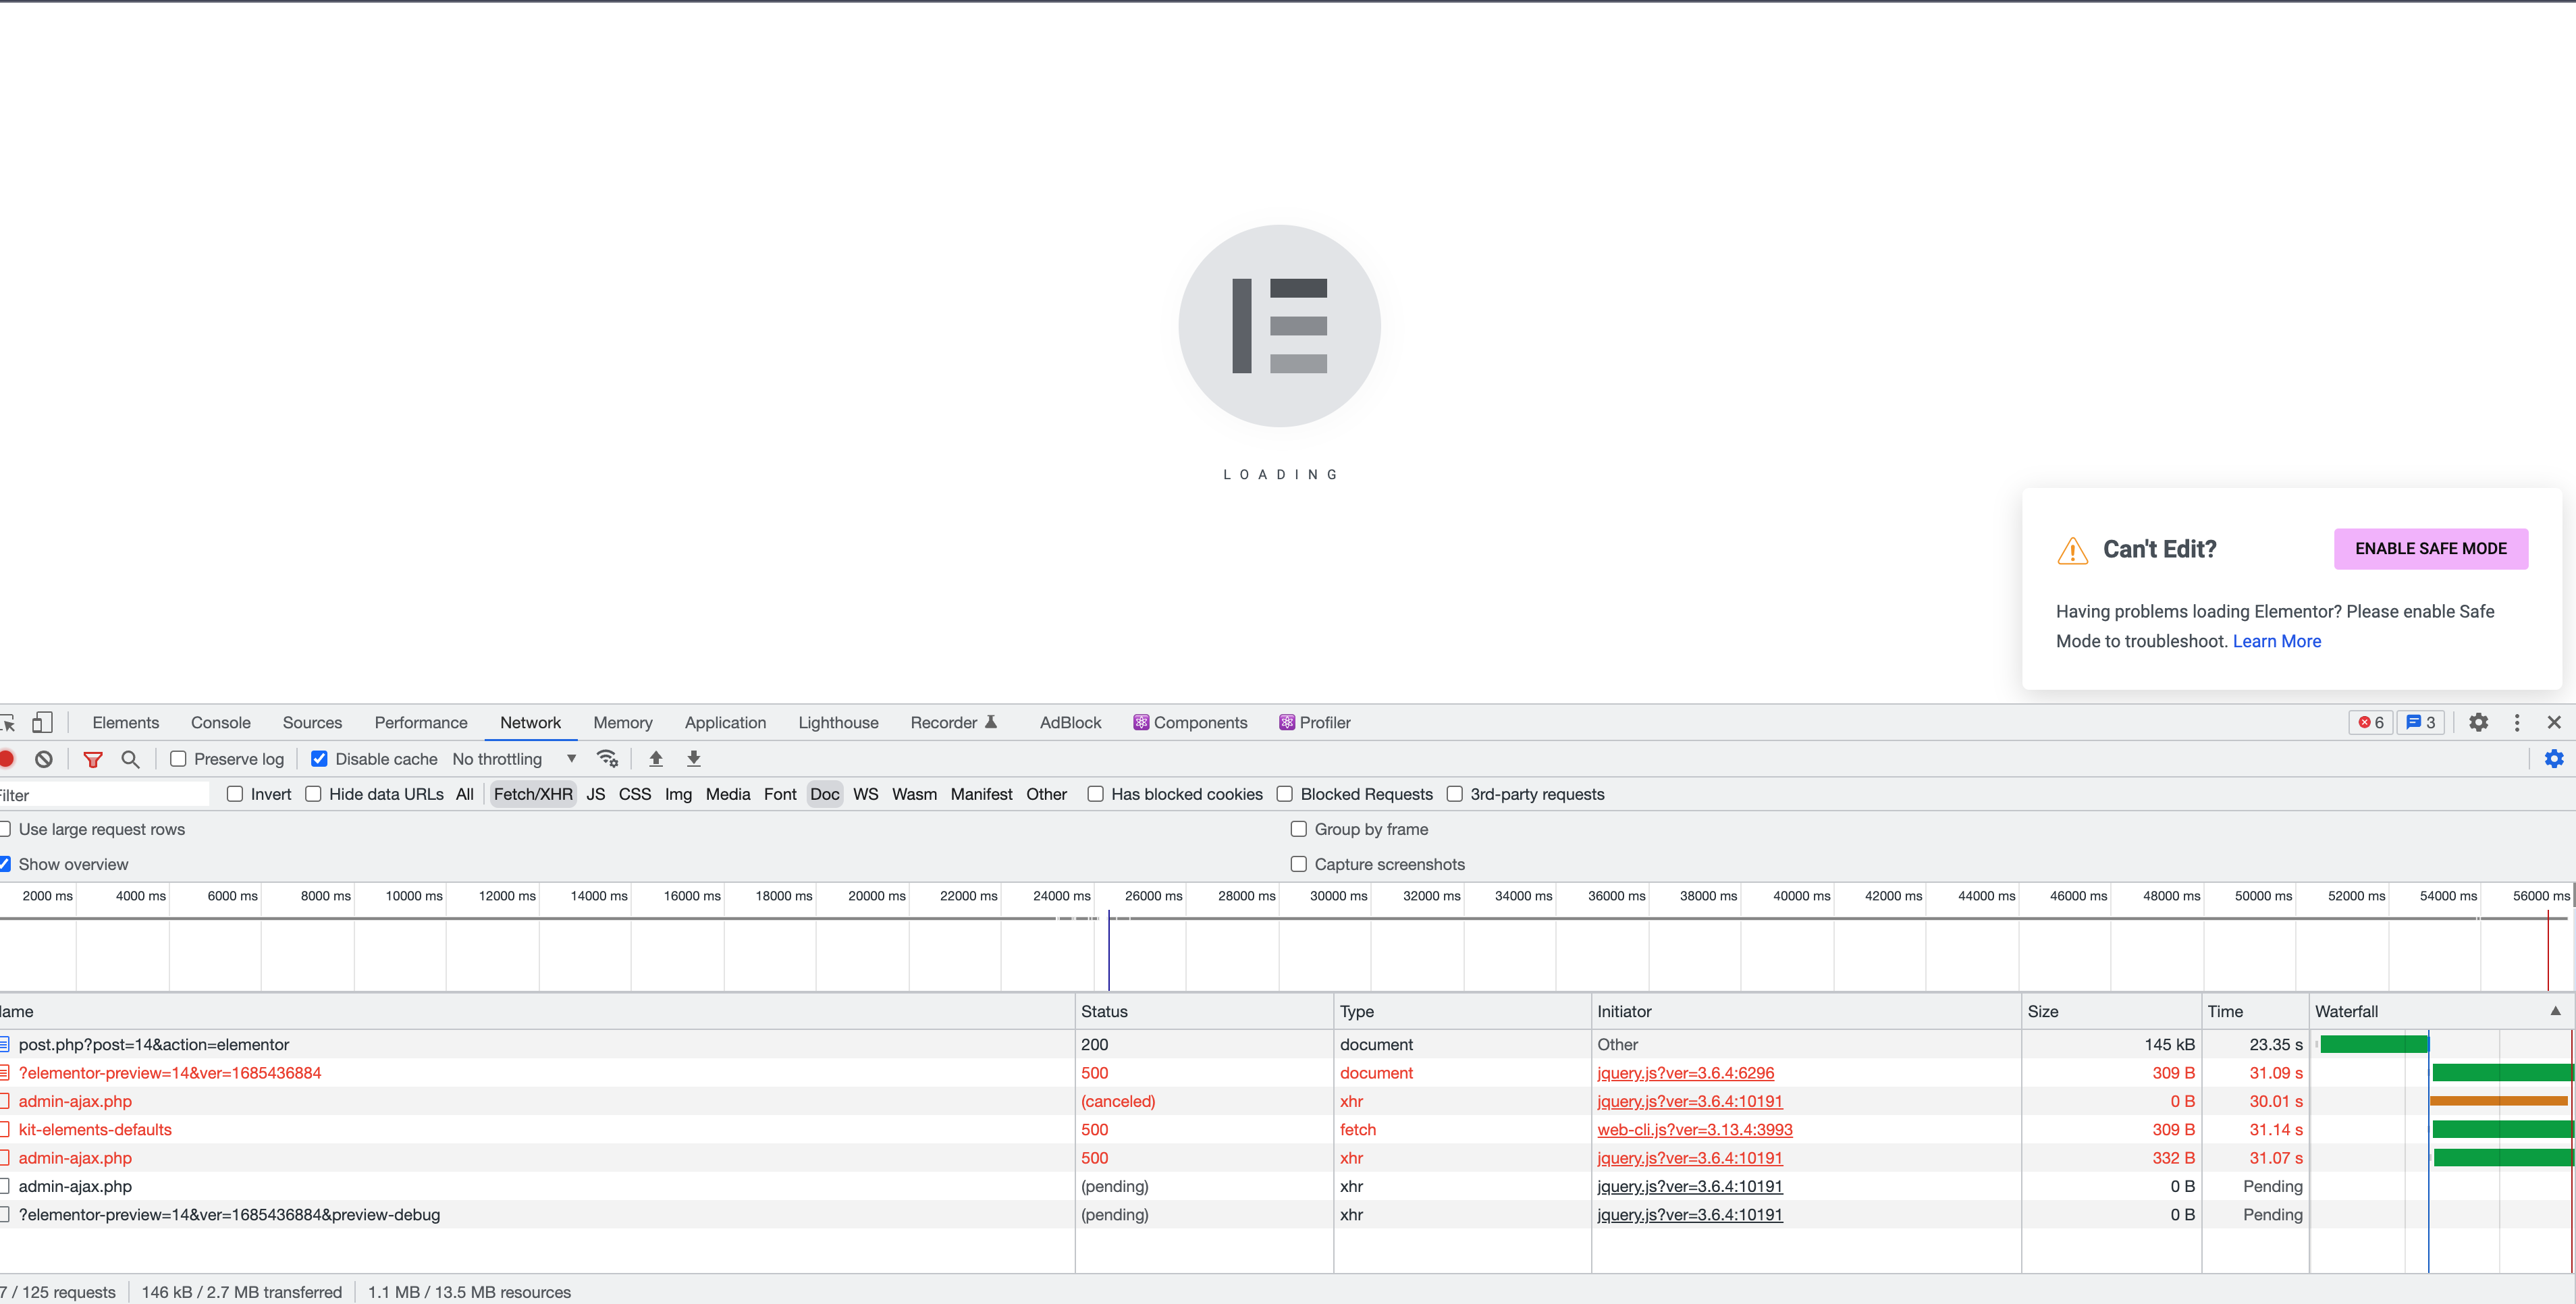Check the Capture screenshots option
The width and height of the screenshot is (2576, 1304).
[x=1299, y=864]
